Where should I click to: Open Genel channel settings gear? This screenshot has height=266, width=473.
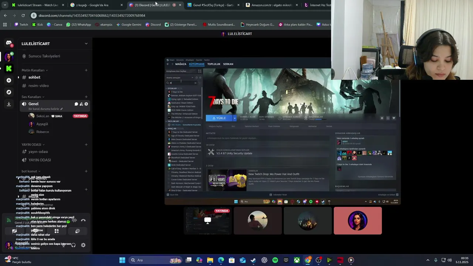[86, 104]
